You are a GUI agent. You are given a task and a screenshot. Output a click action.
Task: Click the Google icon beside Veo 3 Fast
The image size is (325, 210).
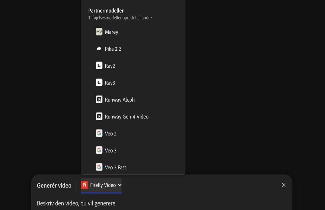[99, 167]
